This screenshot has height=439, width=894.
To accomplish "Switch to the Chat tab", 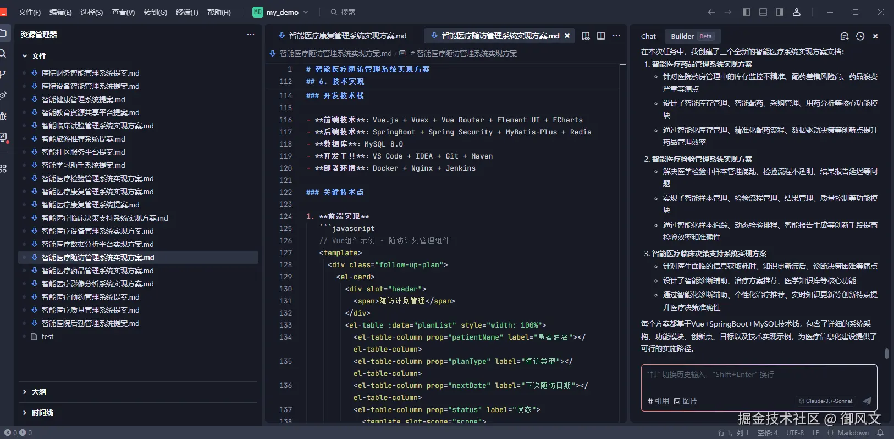I will (x=648, y=36).
